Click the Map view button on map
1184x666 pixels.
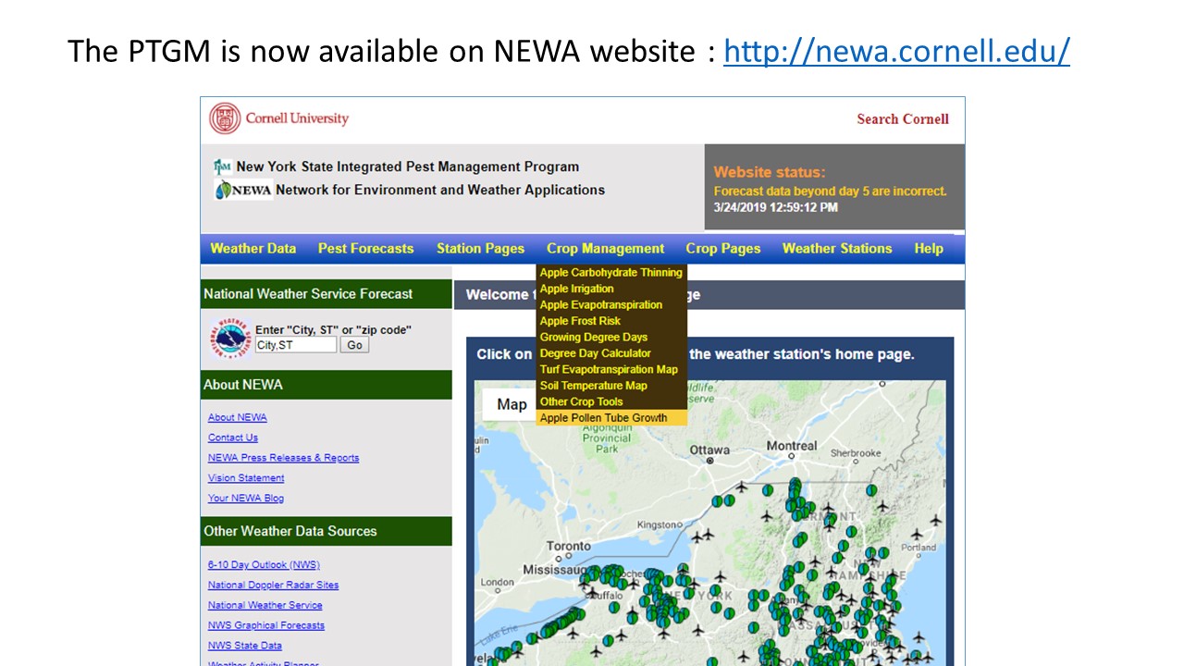pyautogui.click(x=512, y=404)
